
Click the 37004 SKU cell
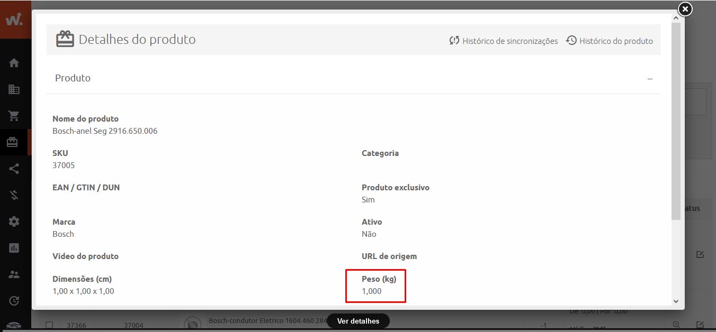[133, 325]
